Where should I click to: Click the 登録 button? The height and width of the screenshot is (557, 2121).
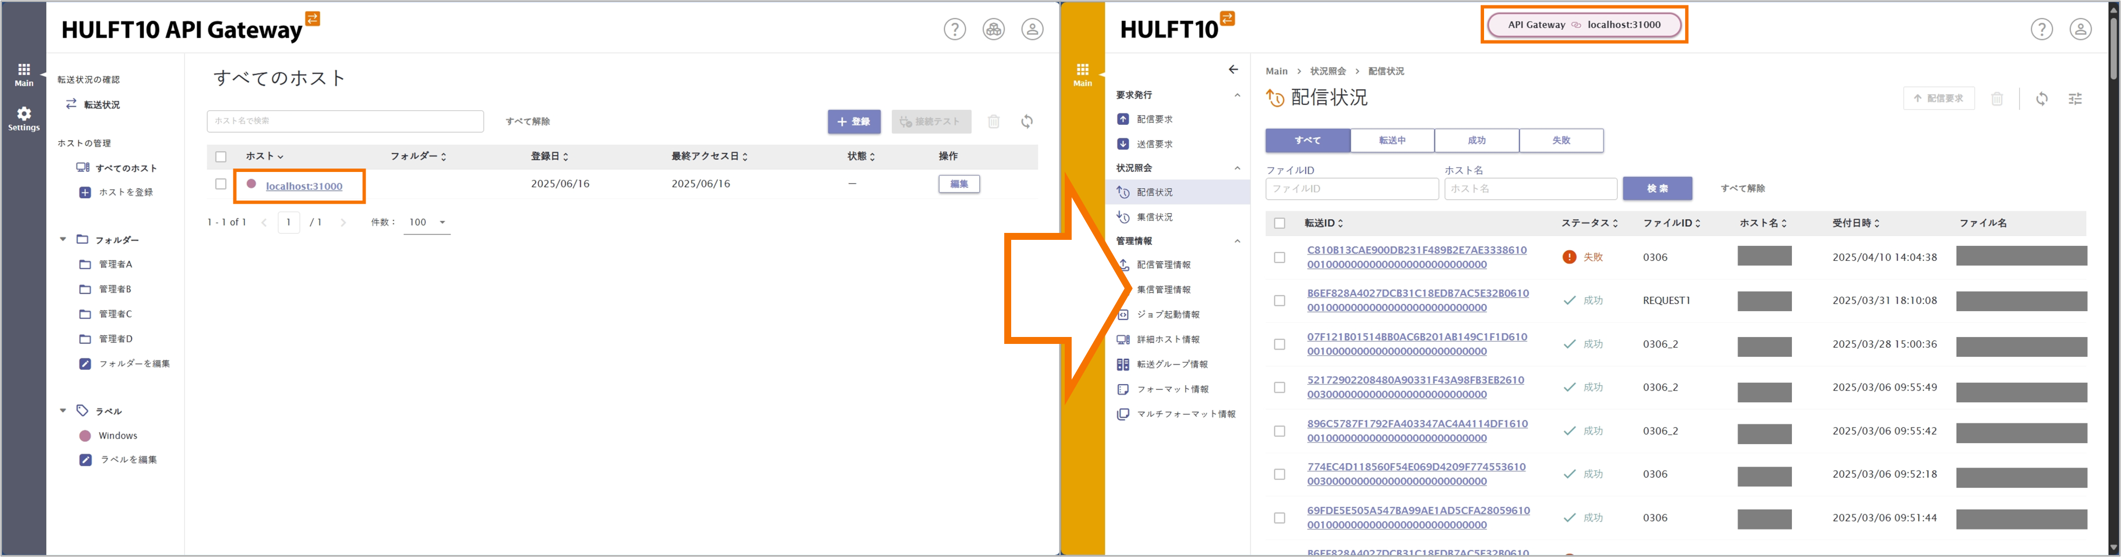(853, 122)
